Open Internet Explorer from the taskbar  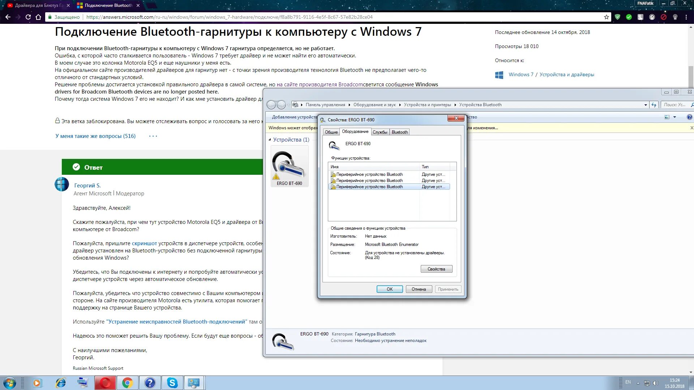(60, 383)
